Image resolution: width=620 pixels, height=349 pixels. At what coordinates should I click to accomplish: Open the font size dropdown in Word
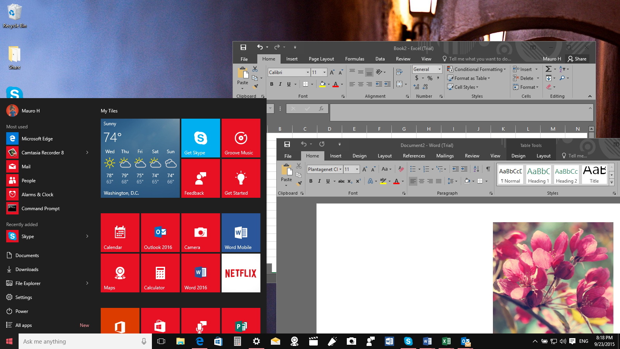(357, 170)
